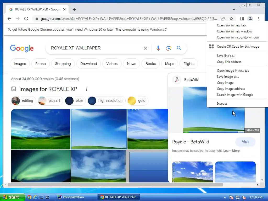Screen dimensions: 268x201
Task: Launch Internet Explorer from quick launch
Action: pos(35,197)
